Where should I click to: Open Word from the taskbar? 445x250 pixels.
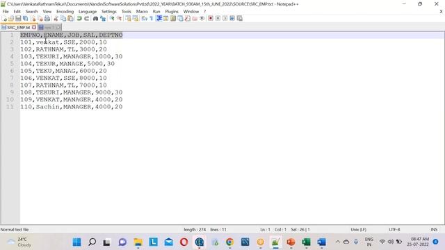click(x=321, y=242)
